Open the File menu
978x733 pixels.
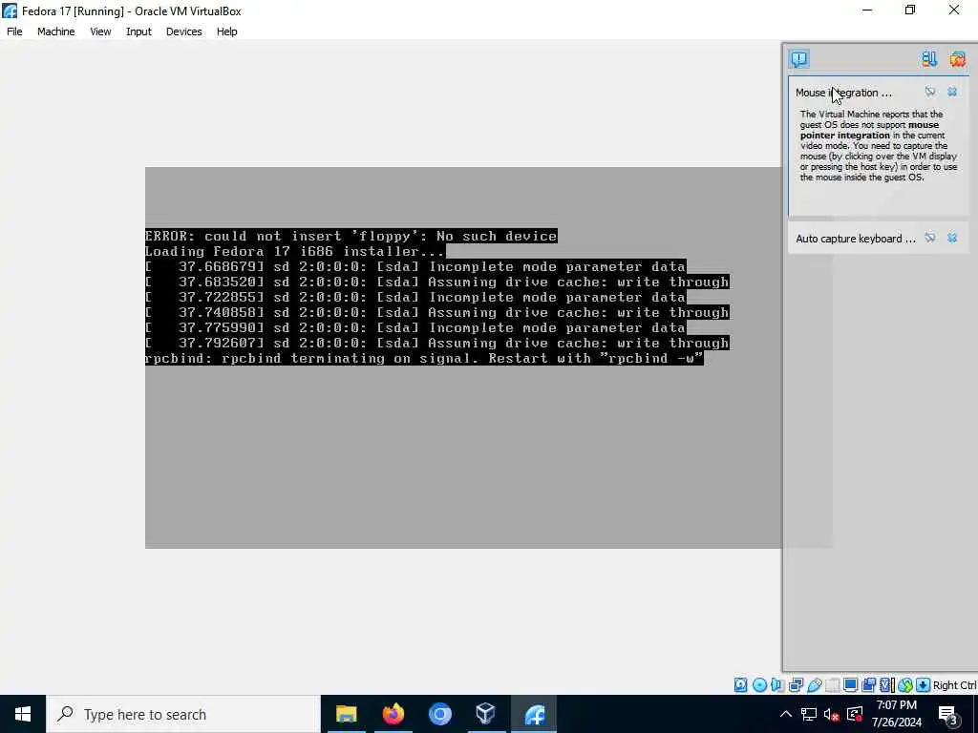[x=14, y=31]
